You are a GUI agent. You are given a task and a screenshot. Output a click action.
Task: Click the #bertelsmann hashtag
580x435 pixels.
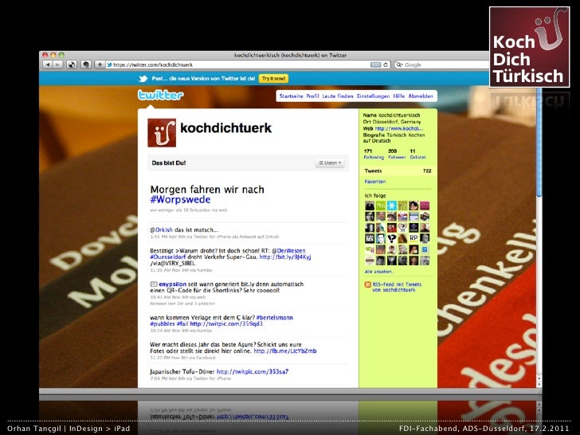click(x=274, y=317)
